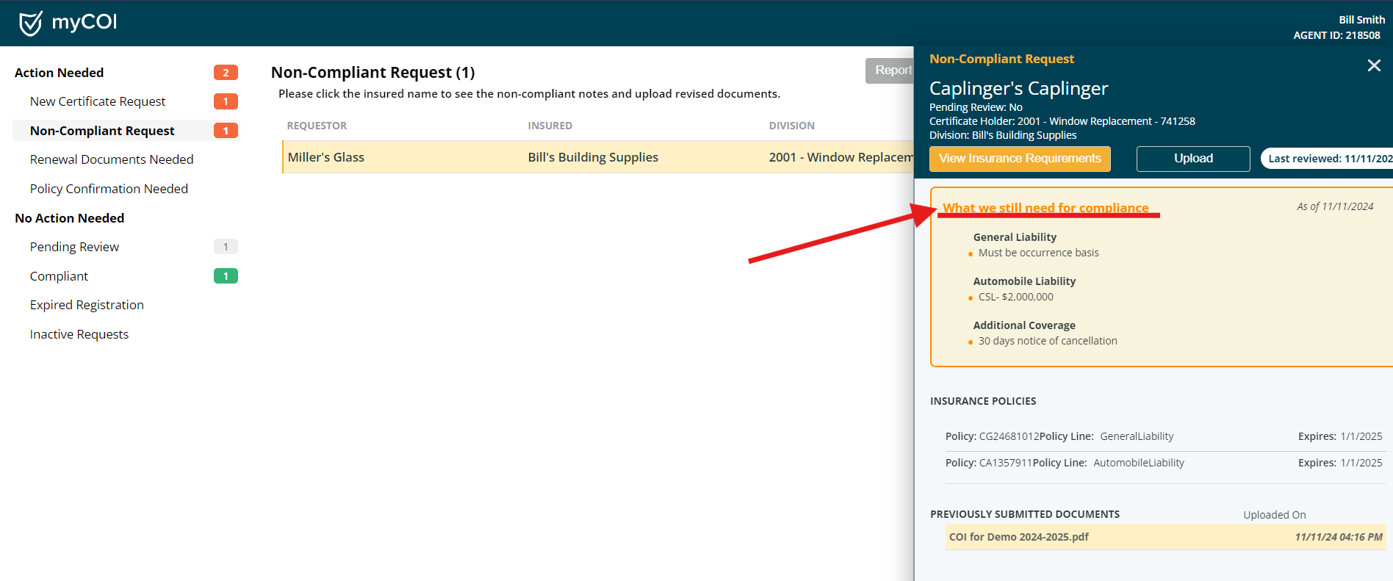Click New Certificate Request count badge
This screenshot has width=1393, height=581.
coord(226,101)
